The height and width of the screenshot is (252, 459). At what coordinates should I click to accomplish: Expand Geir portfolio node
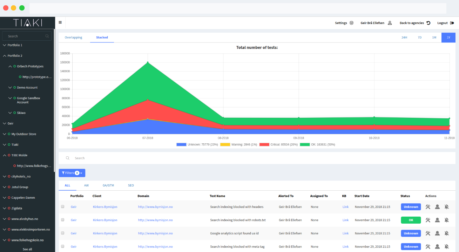click(5, 123)
